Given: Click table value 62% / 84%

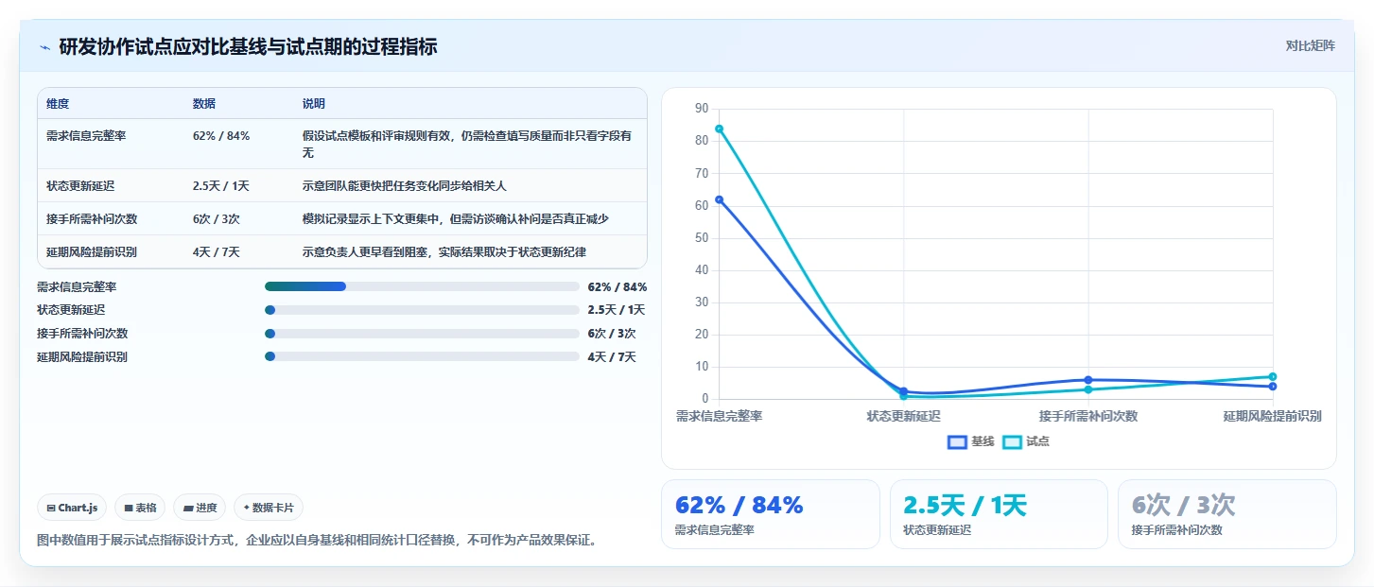Looking at the screenshot, I should (x=221, y=136).
